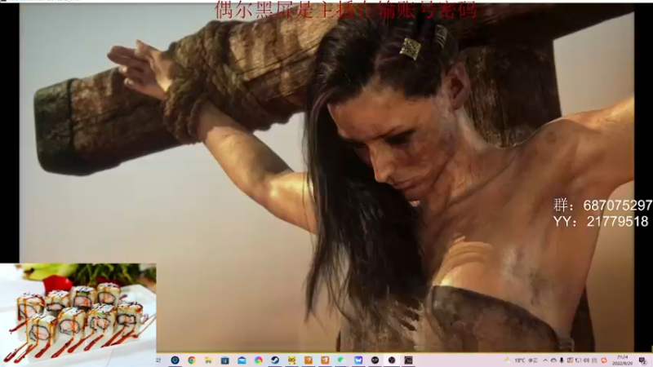Image resolution: width=653 pixels, height=367 pixels.
Task: Click the red Chinese banner text at top
Action: pos(345,11)
